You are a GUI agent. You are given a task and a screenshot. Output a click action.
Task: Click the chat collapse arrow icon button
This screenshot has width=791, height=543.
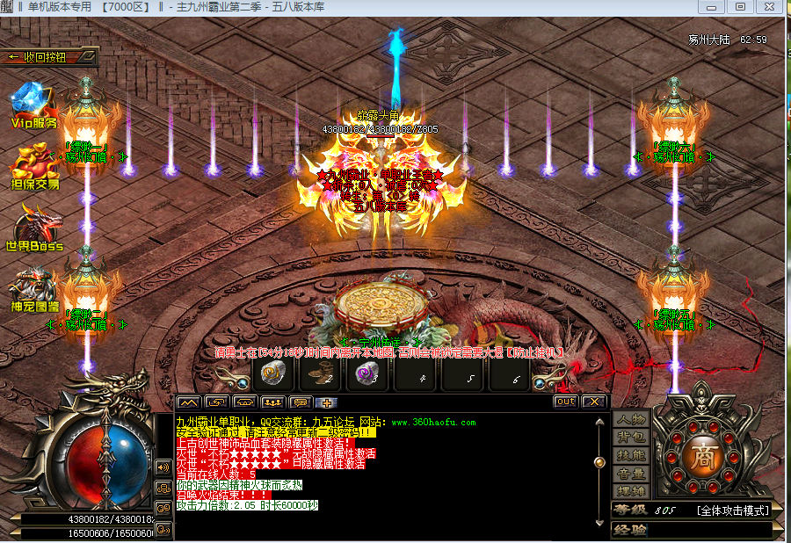click(x=189, y=402)
